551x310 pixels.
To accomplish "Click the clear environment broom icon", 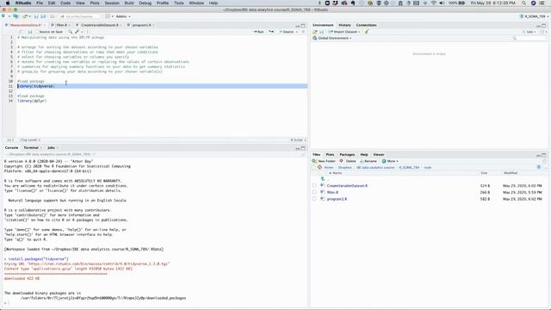I will 367,32.
